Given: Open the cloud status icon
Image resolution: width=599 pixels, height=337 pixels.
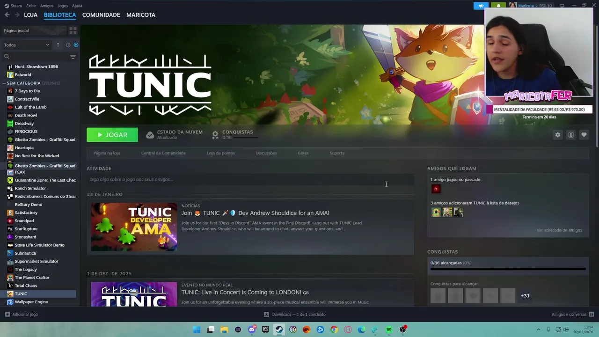Looking at the screenshot, I should pos(150,135).
